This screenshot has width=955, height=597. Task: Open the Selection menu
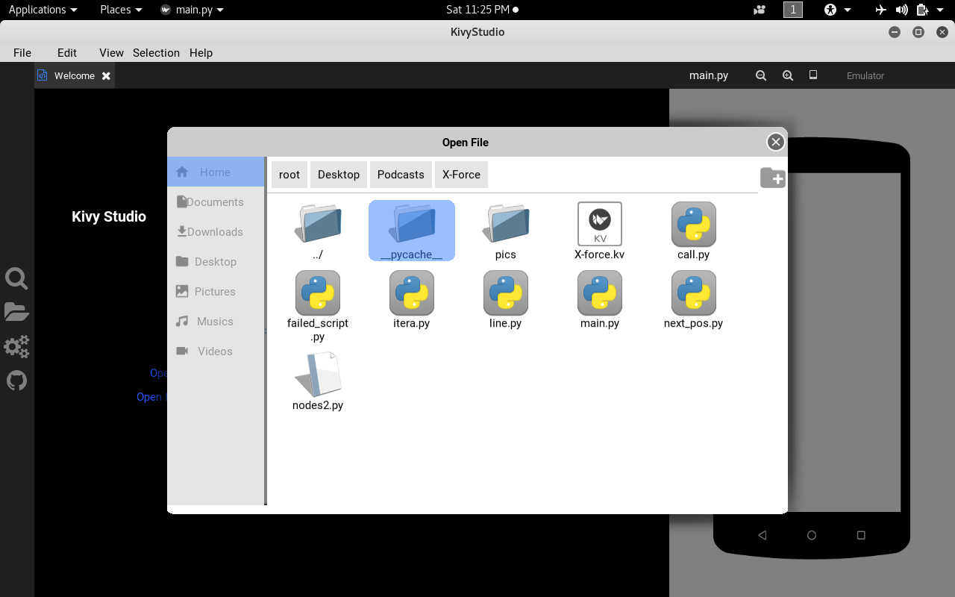point(156,52)
